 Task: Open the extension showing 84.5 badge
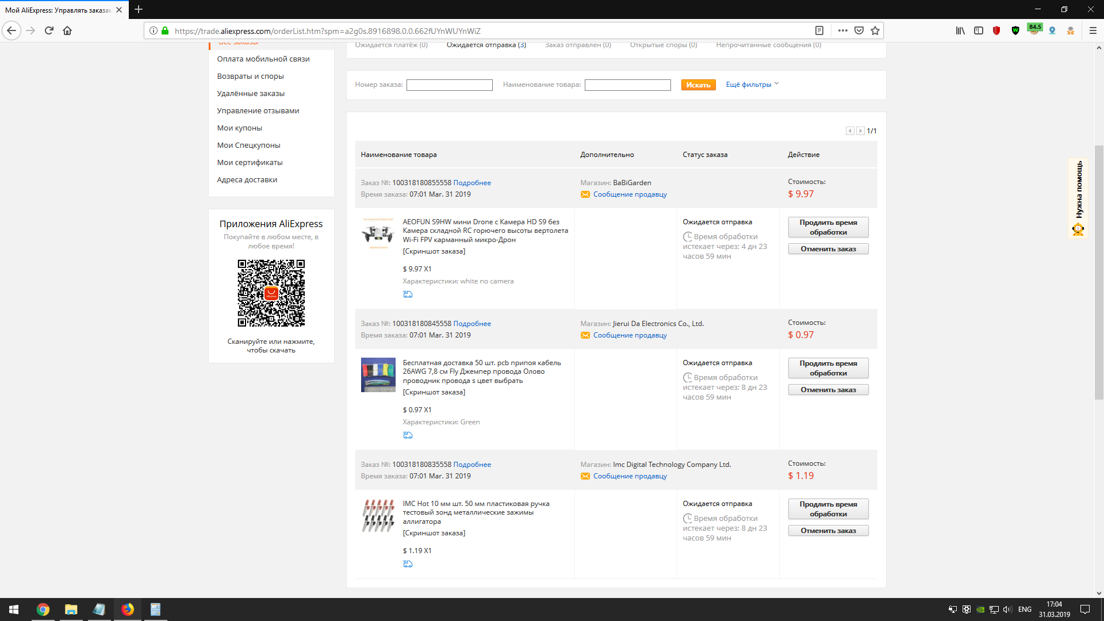tap(1034, 29)
